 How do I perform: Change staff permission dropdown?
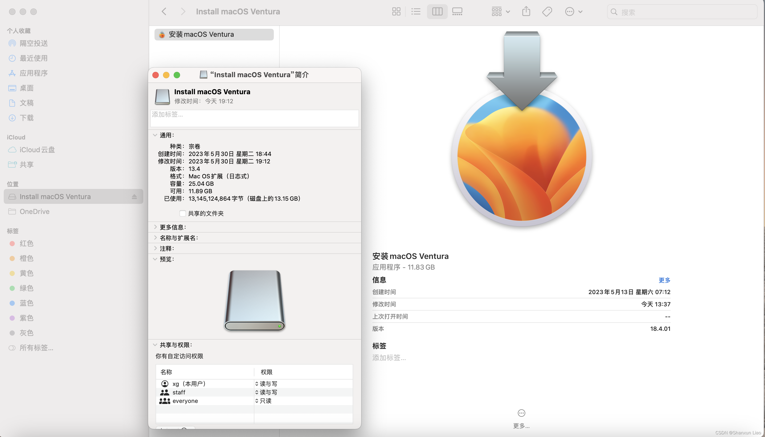click(x=266, y=392)
